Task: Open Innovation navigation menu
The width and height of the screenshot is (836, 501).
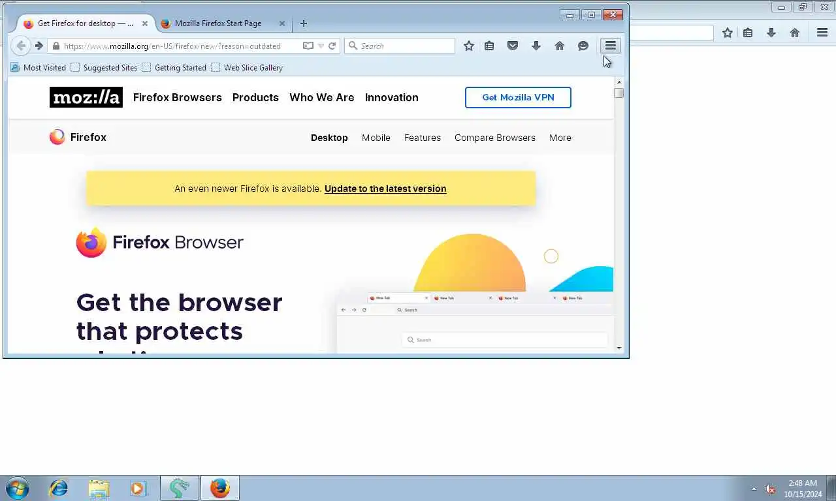Action: 391,97
